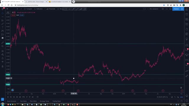Switch to the second browser tab

pyautogui.click(x=36, y=2)
